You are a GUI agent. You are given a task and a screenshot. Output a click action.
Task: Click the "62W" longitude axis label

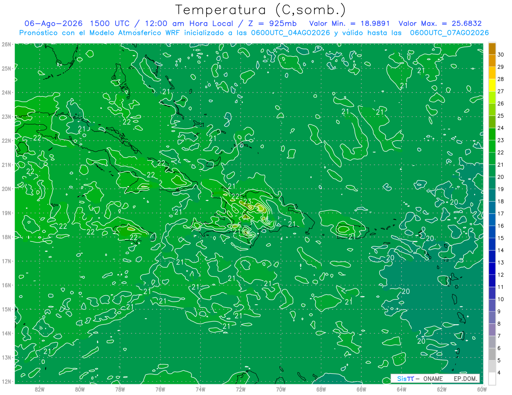[442, 389]
